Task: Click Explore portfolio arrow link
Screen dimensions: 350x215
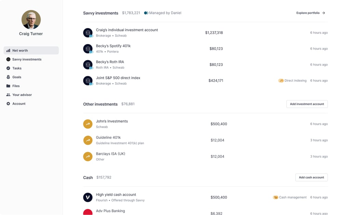Action: 310,13
